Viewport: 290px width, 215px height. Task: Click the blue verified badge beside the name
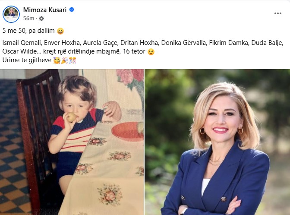tap(72, 9)
